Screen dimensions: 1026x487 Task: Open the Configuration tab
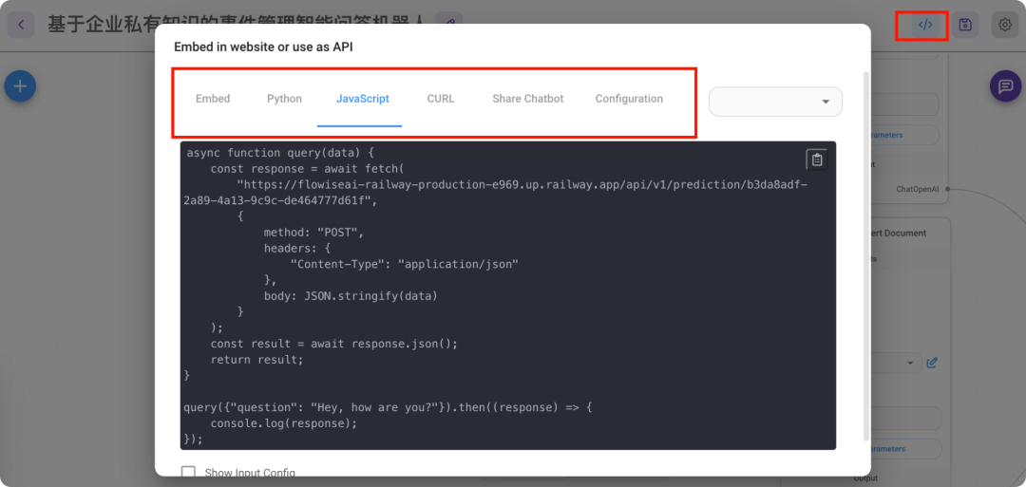629,99
